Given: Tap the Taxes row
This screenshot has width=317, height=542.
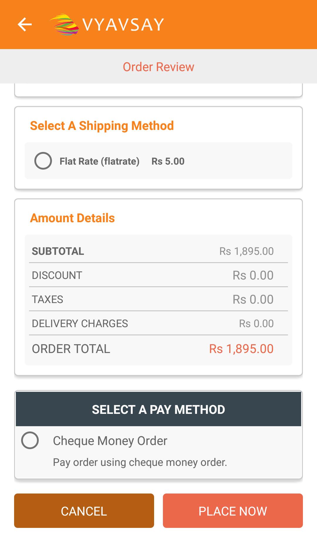Looking at the screenshot, I should pyautogui.click(x=158, y=300).
